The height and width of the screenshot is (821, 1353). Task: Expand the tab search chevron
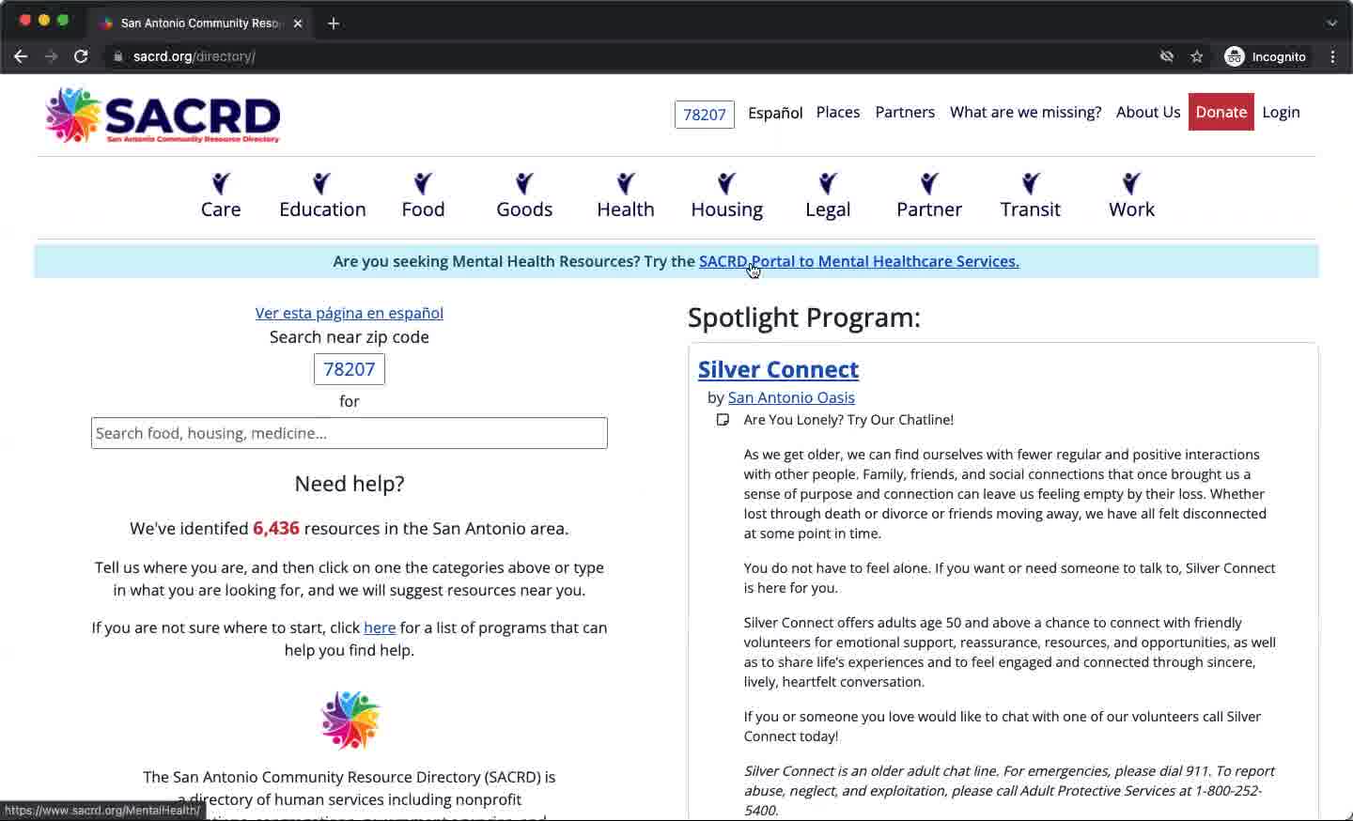click(1331, 23)
